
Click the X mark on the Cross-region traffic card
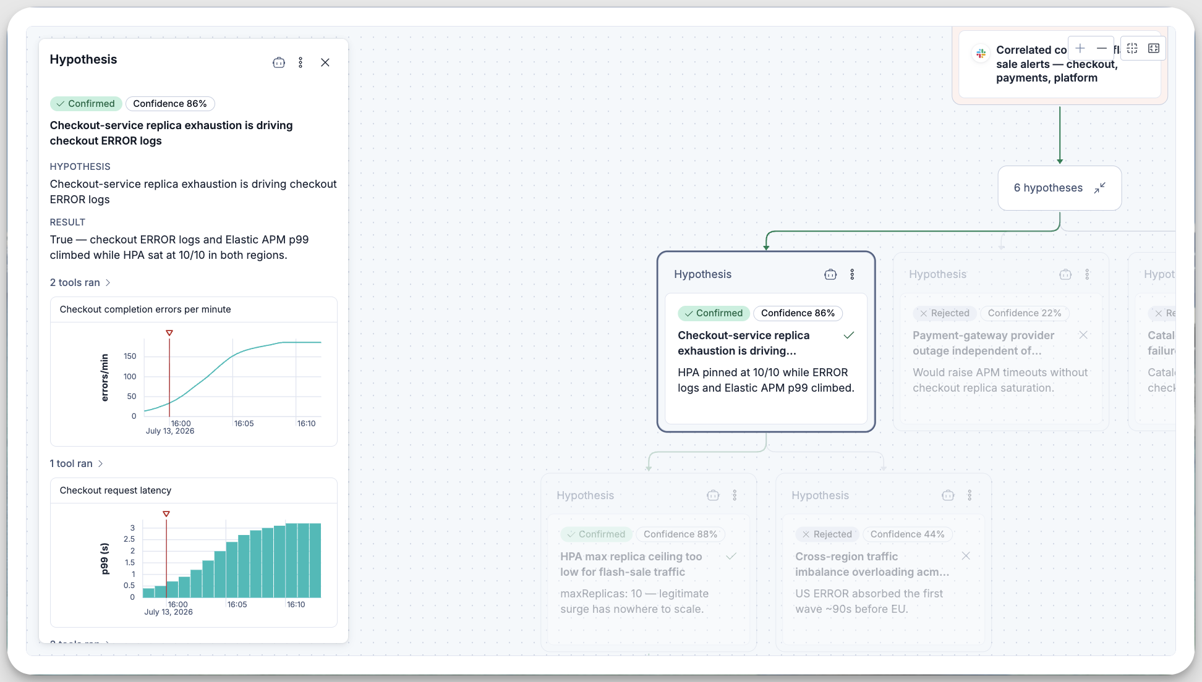pos(966,556)
